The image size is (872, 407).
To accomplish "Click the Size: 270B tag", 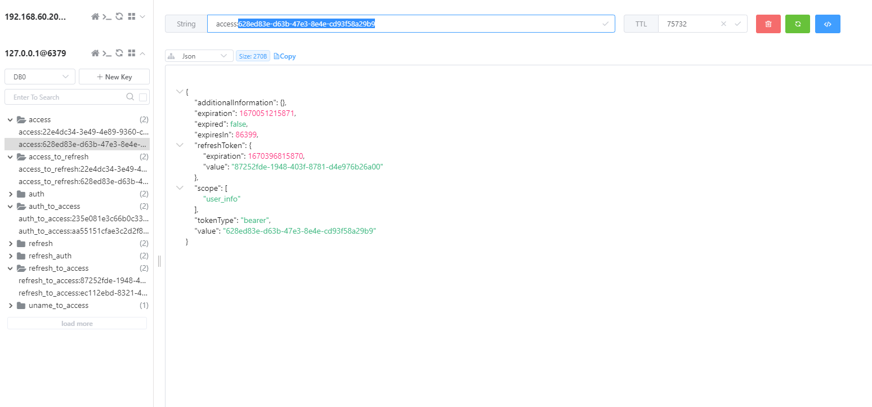I will point(253,56).
